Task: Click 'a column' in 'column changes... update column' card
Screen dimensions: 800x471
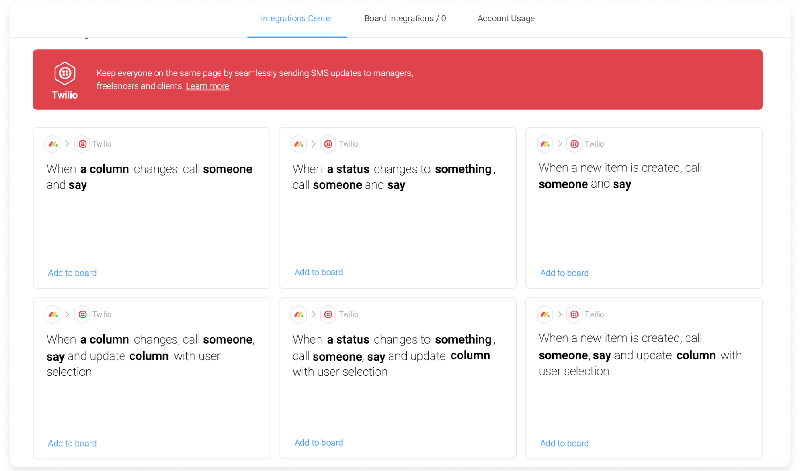Action: click(x=104, y=340)
